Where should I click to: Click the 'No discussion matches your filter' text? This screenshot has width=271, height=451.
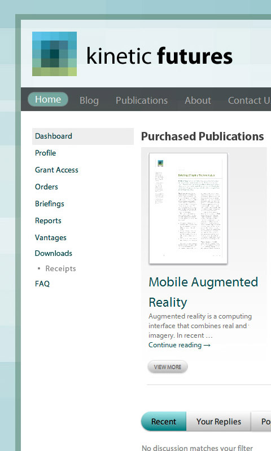[x=197, y=448]
